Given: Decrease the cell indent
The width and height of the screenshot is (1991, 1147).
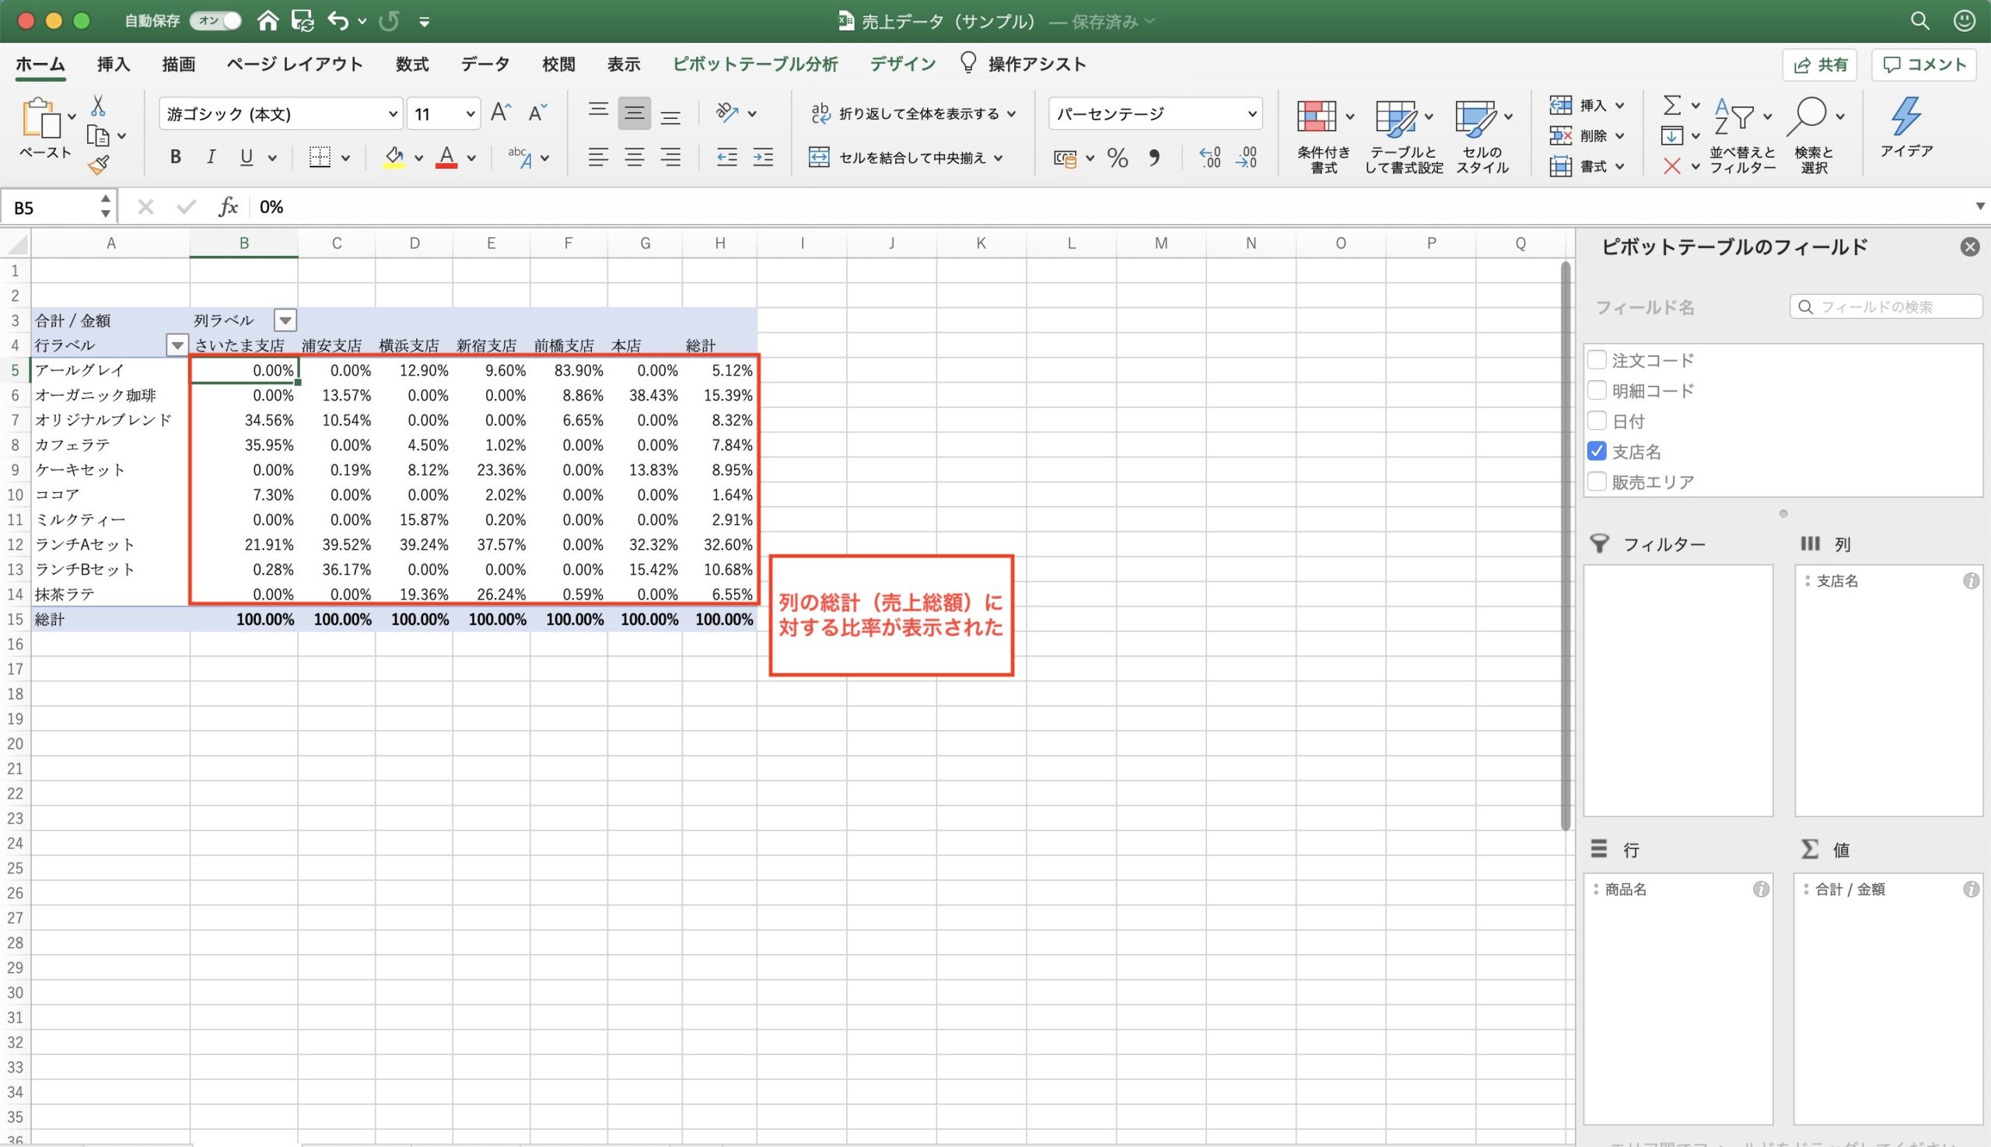Looking at the screenshot, I should point(726,157).
